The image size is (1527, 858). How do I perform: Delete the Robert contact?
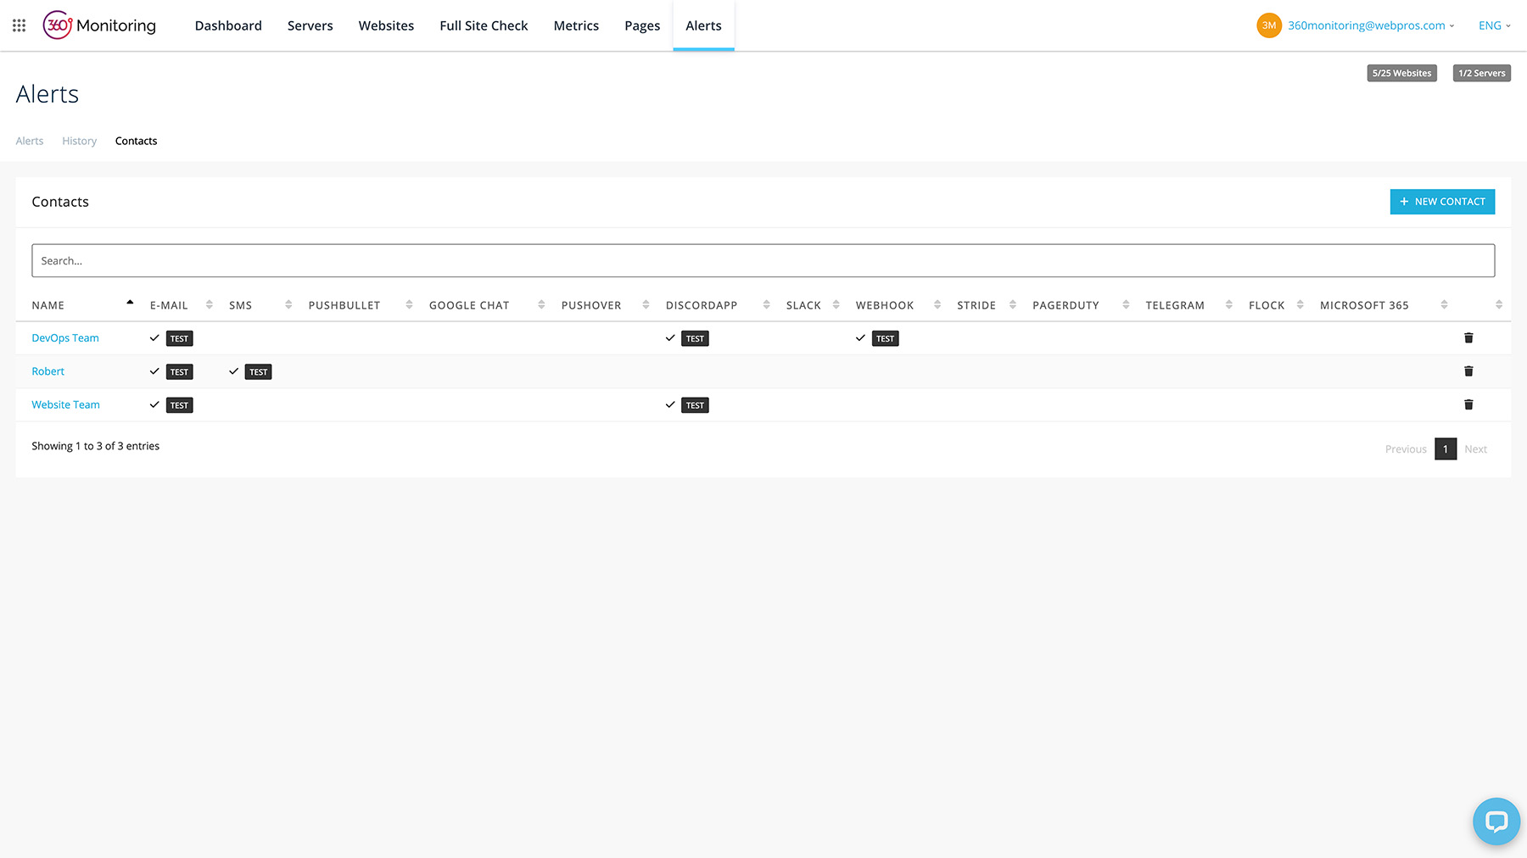point(1468,371)
